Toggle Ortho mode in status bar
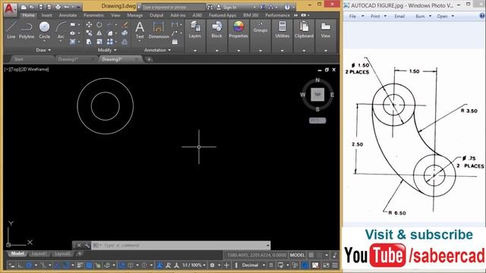This screenshot has width=486, height=273. [21, 265]
